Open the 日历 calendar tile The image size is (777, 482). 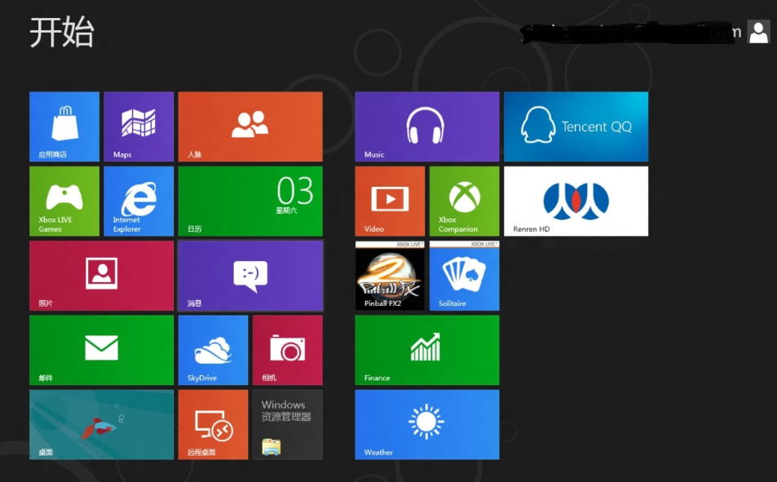click(x=250, y=201)
